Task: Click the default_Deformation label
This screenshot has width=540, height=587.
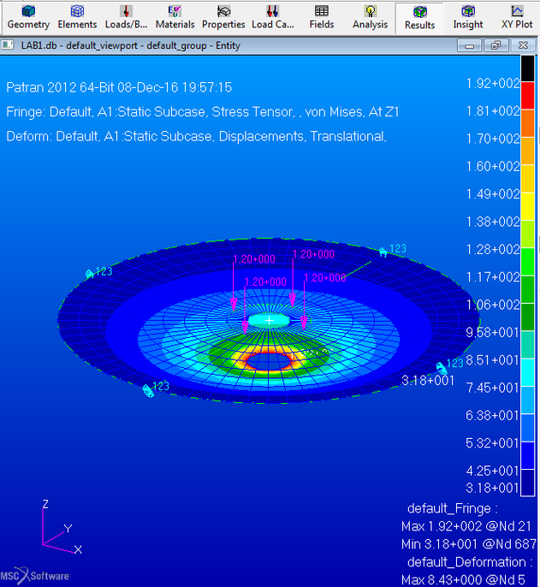Action: (470, 562)
